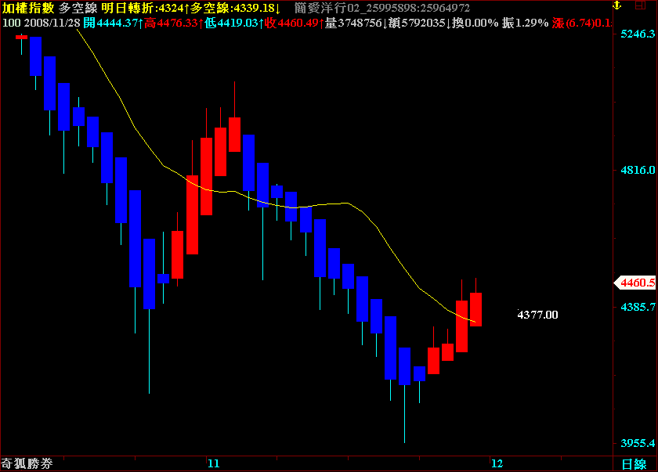Click the 加權指數 index title
Screen dimensions: 658x472
pos(27,8)
